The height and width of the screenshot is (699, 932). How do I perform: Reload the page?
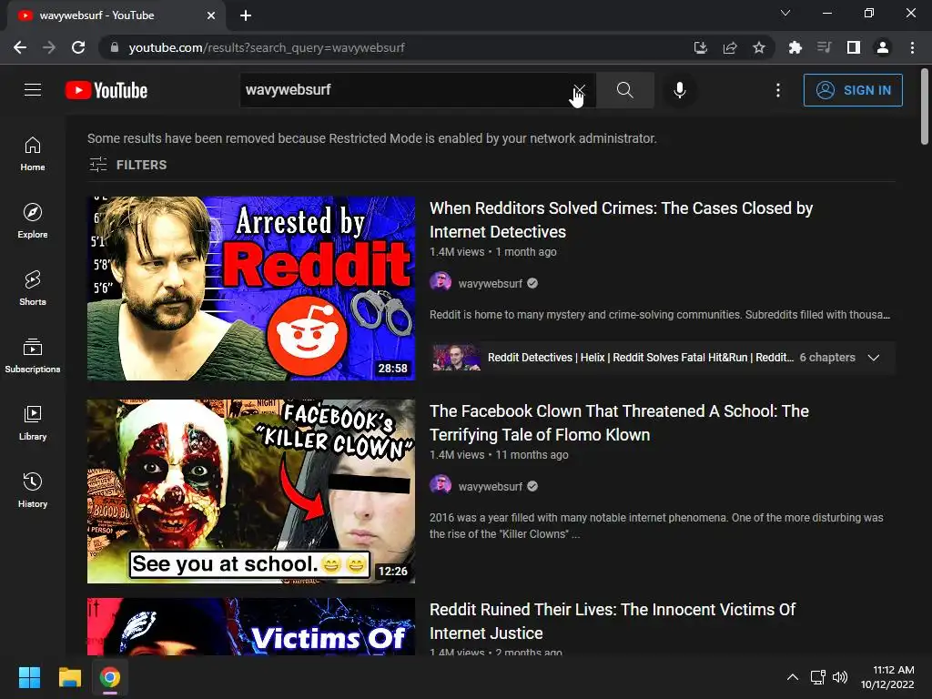[78, 47]
